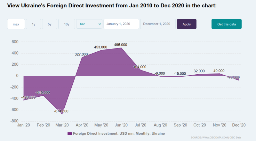Select the -674.000 data point for Mar '20
The image size is (256, 141).
coord(62,114)
